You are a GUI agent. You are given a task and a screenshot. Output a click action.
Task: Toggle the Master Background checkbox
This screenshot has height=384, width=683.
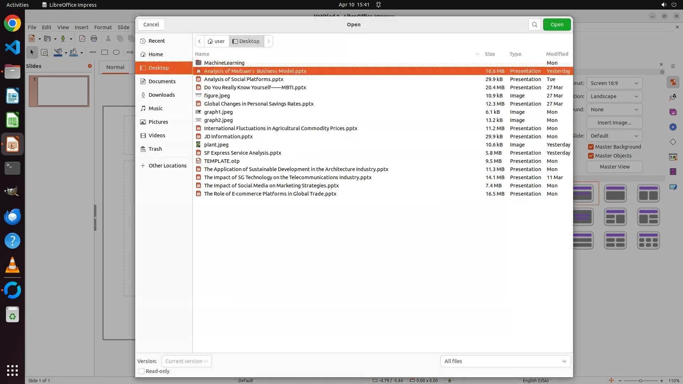(591, 147)
